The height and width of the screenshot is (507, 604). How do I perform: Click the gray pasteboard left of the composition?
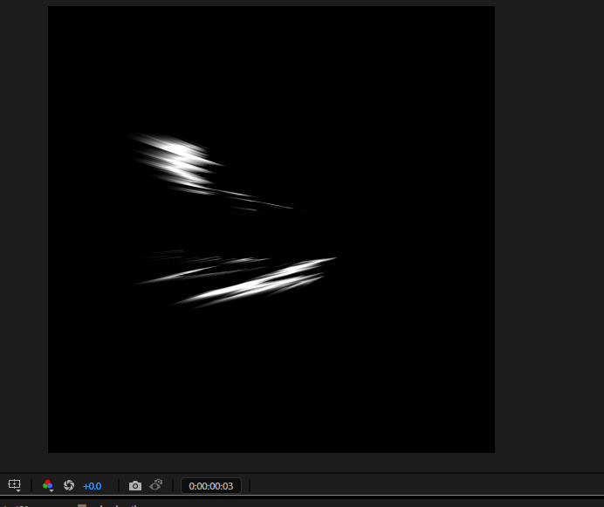(24, 227)
